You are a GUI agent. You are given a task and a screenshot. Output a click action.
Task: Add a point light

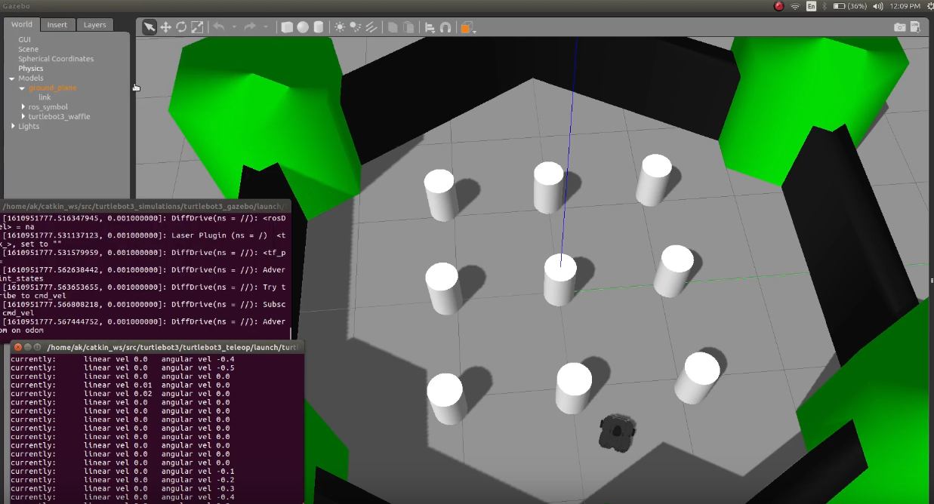tap(340, 27)
